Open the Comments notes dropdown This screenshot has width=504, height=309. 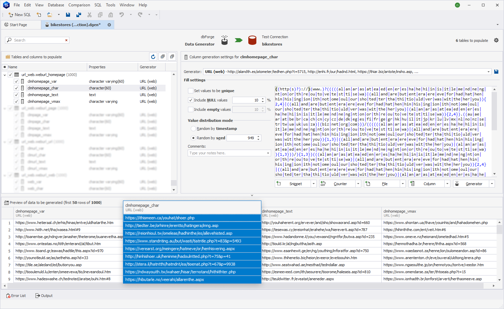[x=268, y=153]
